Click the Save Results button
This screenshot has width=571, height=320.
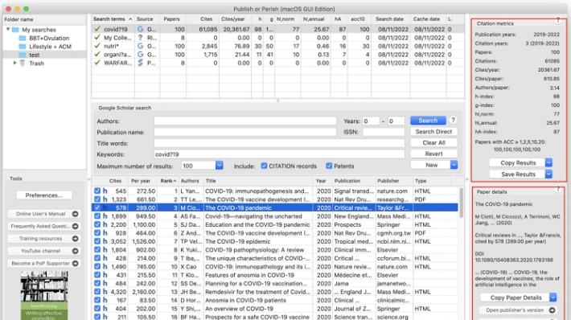point(517,174)
